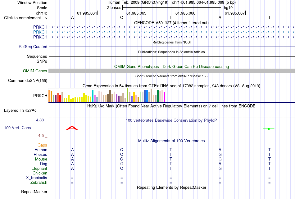Click the OMIM Gene Phenotypes green title
The height and width of the screenshot is (199, 295).
[x=171, y=66]
